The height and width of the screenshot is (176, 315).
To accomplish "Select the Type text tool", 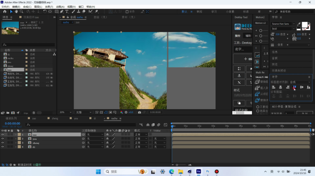I will 67,11.
